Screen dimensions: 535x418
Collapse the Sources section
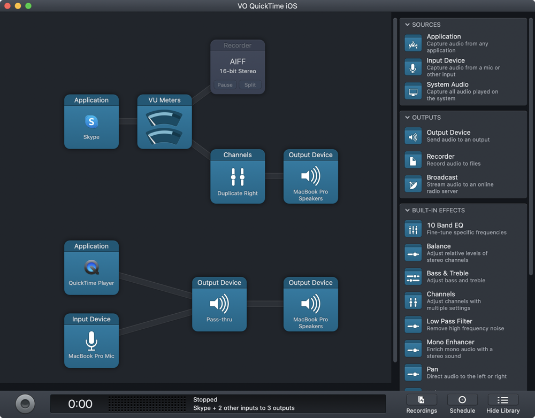click(x=408, y=25)
